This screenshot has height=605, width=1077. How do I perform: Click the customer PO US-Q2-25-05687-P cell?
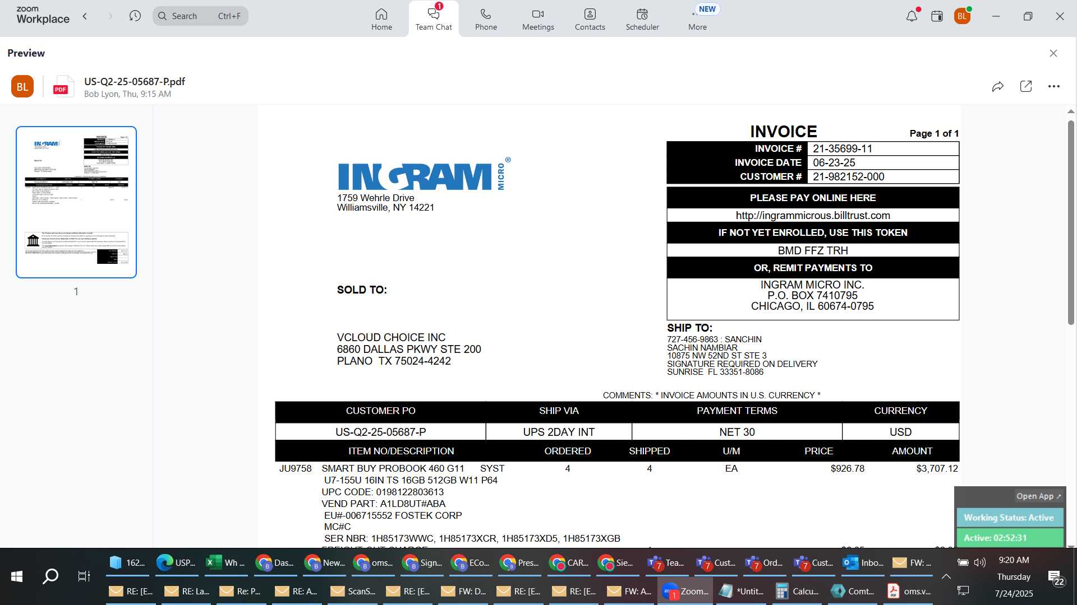click(x=380, y=432)
